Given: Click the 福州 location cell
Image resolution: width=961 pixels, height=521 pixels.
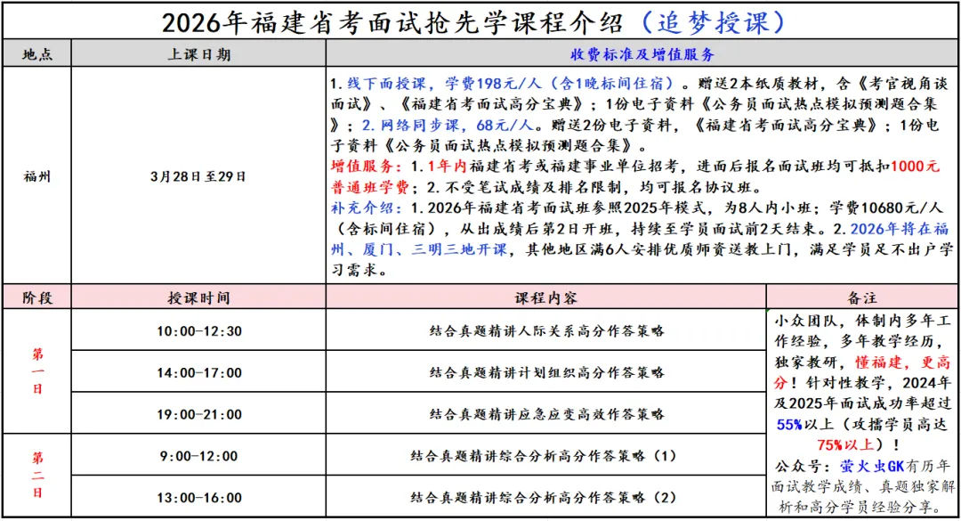Looking at the screenshot, I should coord(36,175).
